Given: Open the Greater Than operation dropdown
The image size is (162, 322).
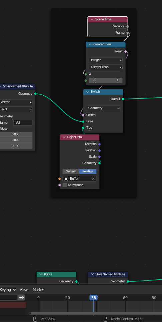Looking at the screenshot, I should (x=106, y=67).
